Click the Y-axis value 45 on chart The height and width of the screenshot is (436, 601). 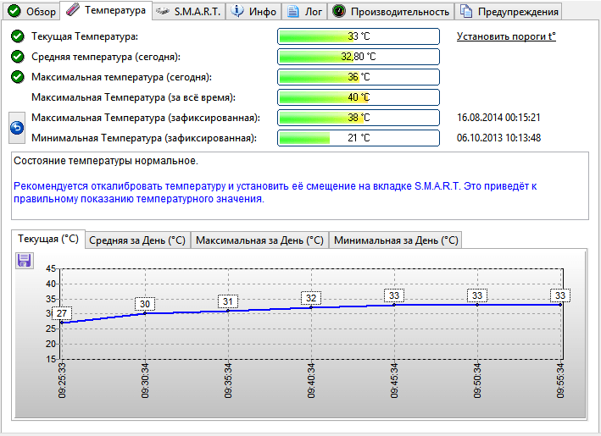[51, 268]
